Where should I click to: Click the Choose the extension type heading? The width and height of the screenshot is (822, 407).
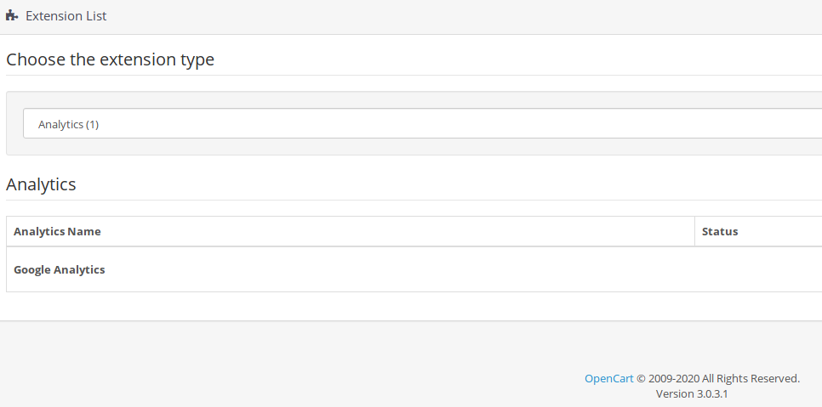pyautogui.click(x=110, y=59)
